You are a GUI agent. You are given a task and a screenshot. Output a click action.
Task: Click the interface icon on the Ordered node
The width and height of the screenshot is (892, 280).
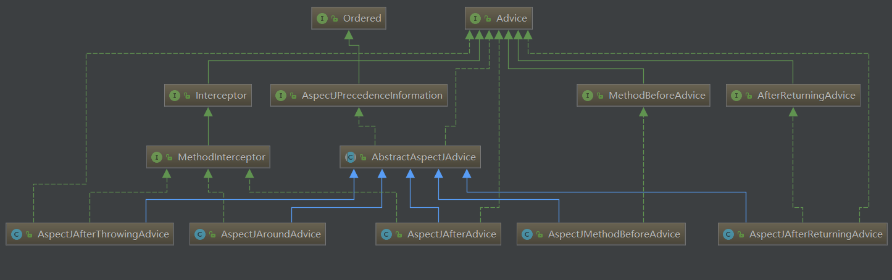(322, 19)
